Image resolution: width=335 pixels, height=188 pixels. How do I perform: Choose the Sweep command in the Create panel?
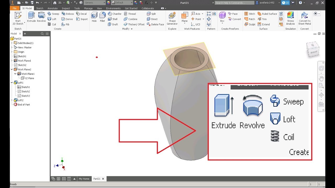coord(53,14)
